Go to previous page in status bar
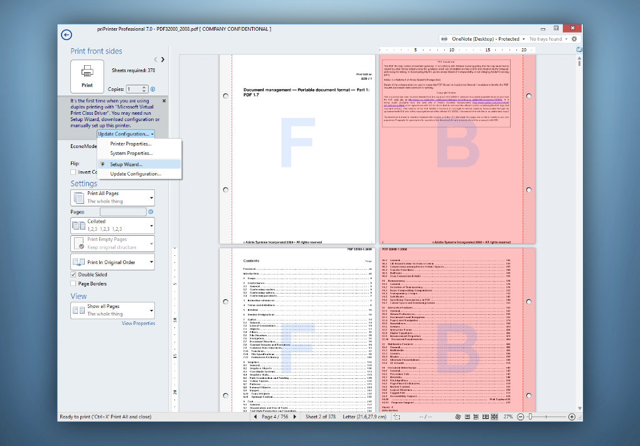The width and height of the screenshot is (640, 446). [255, 417]
